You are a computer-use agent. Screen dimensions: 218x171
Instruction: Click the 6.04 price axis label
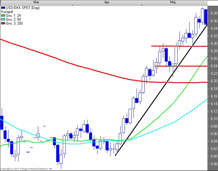click(x=214, y=141)
